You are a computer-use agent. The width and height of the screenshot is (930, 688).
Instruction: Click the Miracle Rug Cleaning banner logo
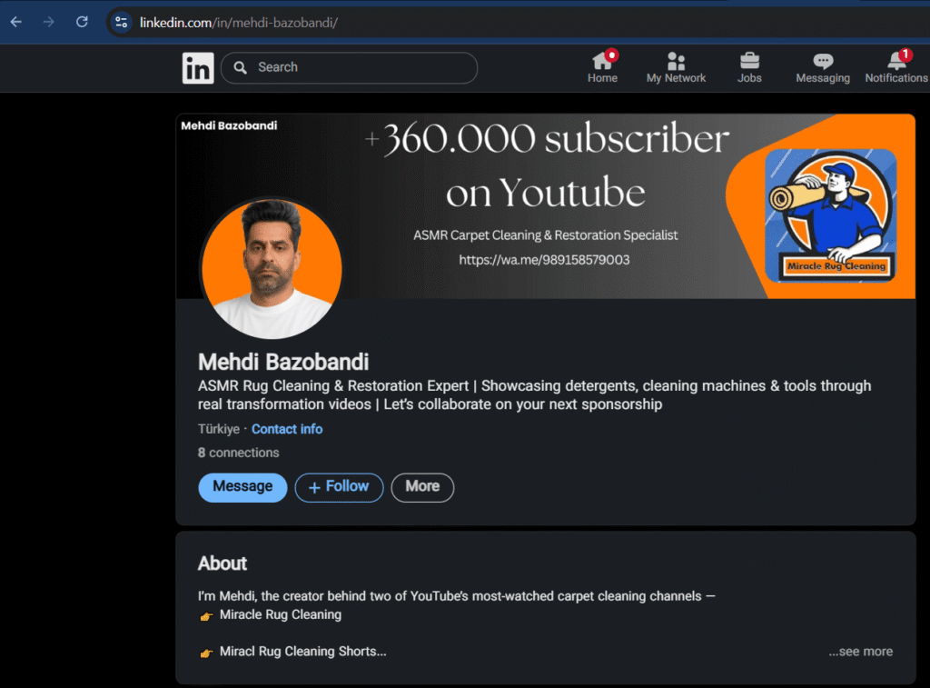[831, 214]
